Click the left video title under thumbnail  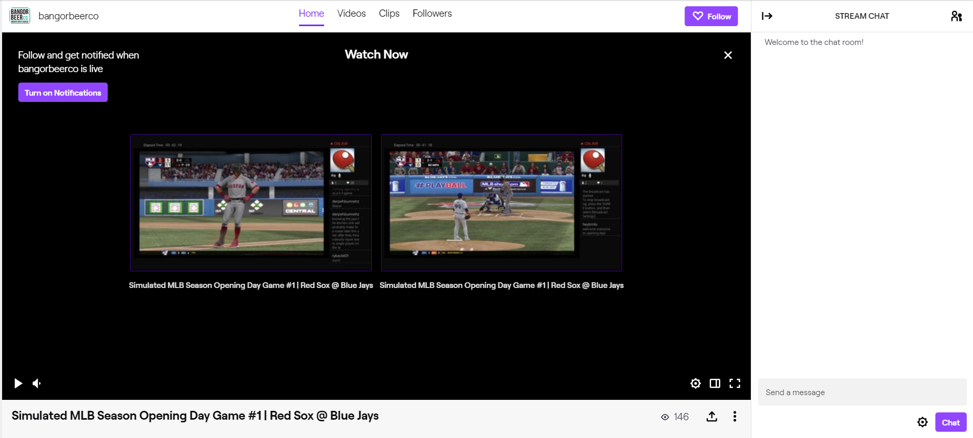pyautogui.click(x=251, y=285)
